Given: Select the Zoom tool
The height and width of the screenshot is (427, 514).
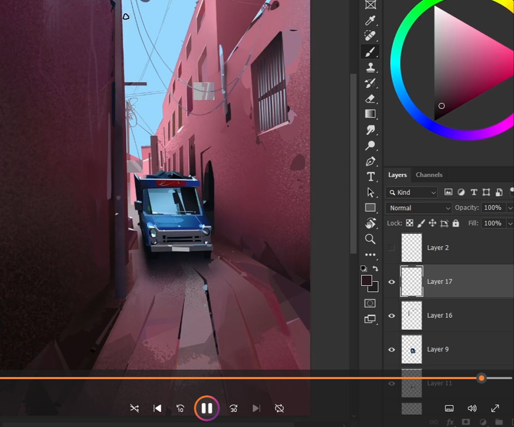Looking at the screenshot, I should (370, 239).
